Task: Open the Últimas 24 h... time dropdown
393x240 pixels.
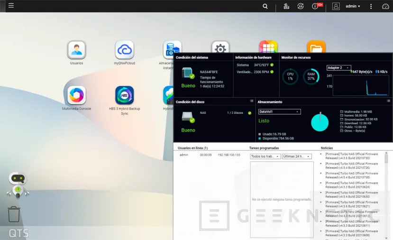Action: point(297,156)
